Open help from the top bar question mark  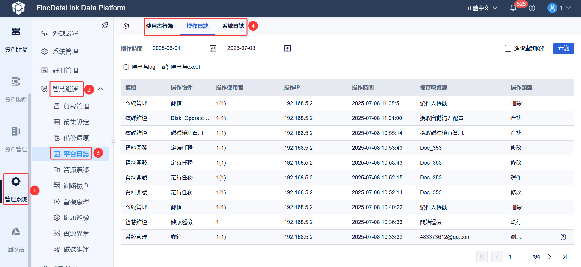532,8
